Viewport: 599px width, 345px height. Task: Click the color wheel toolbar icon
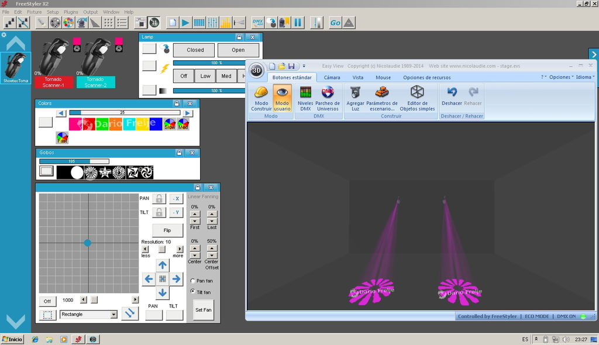point(69,23)
